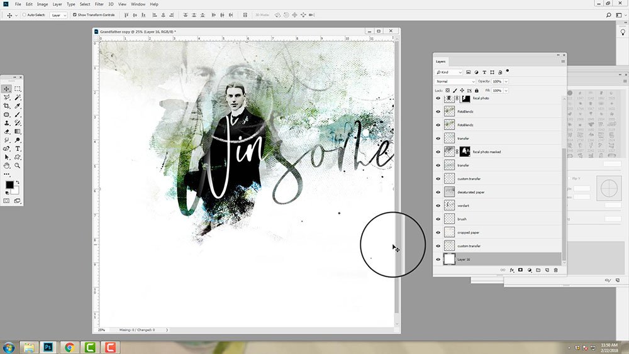Select the Crop tool

coord(6,106)
